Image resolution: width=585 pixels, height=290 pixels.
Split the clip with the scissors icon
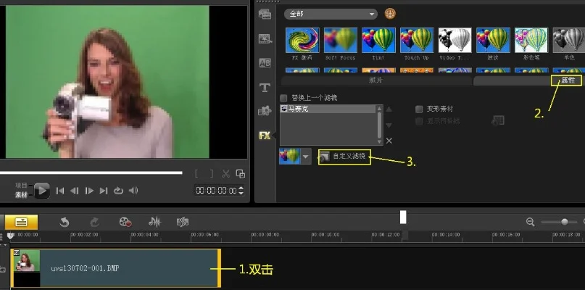[x=225, y=173]
